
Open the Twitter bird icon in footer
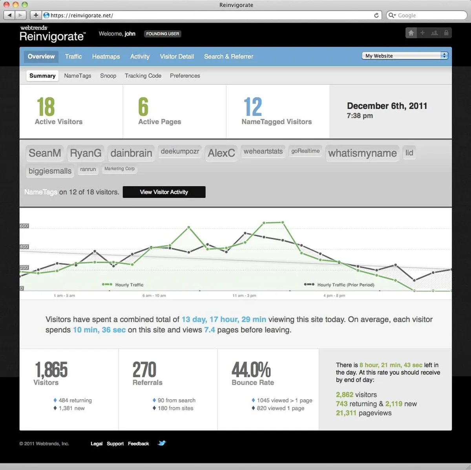coord(162,443)
